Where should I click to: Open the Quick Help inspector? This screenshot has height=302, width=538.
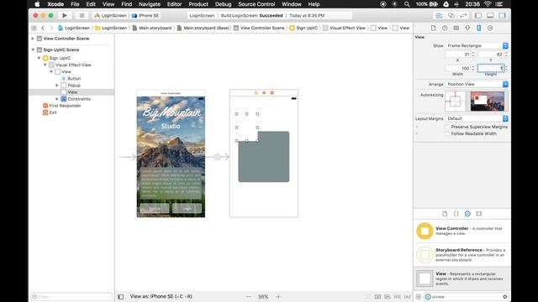[445, 28]
